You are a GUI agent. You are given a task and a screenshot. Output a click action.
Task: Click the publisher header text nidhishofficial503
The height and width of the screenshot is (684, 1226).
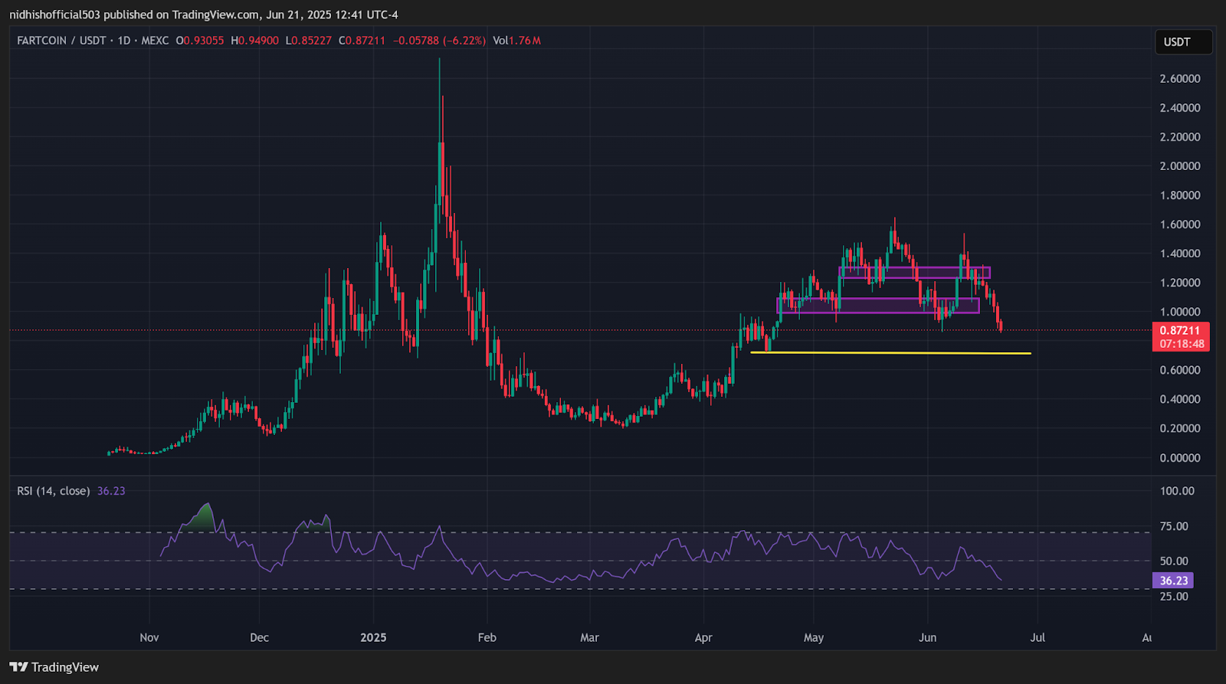point(55,15)
